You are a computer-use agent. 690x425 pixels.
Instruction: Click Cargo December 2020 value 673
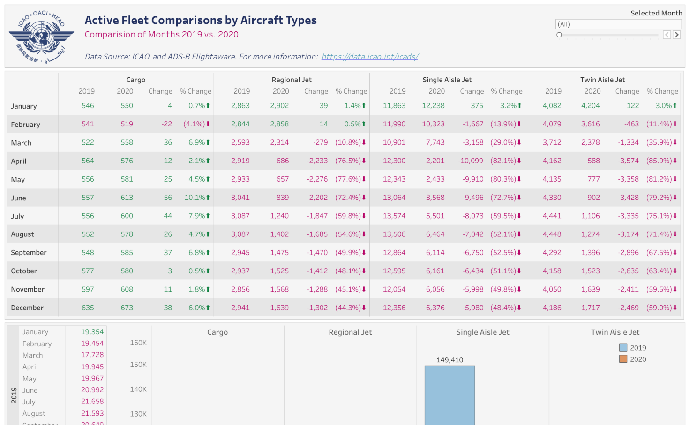click(127, 308)
